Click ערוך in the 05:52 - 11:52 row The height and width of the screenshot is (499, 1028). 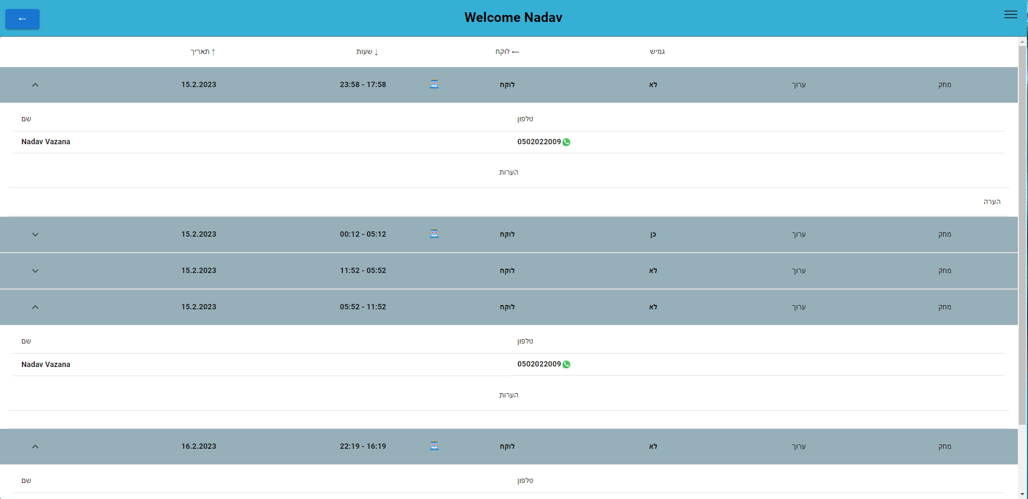[x=799, y=307]
